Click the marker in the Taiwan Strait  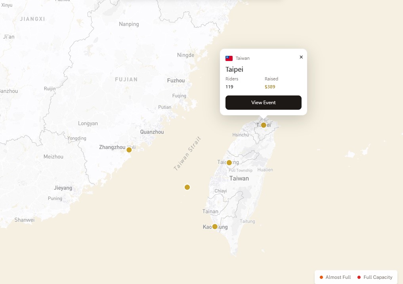[x=187, y=187]
